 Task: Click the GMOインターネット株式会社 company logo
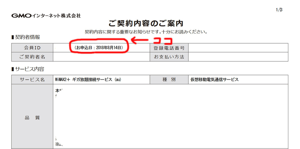[46, 16]
